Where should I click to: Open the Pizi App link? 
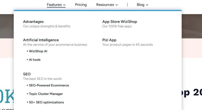click(109, 40)
